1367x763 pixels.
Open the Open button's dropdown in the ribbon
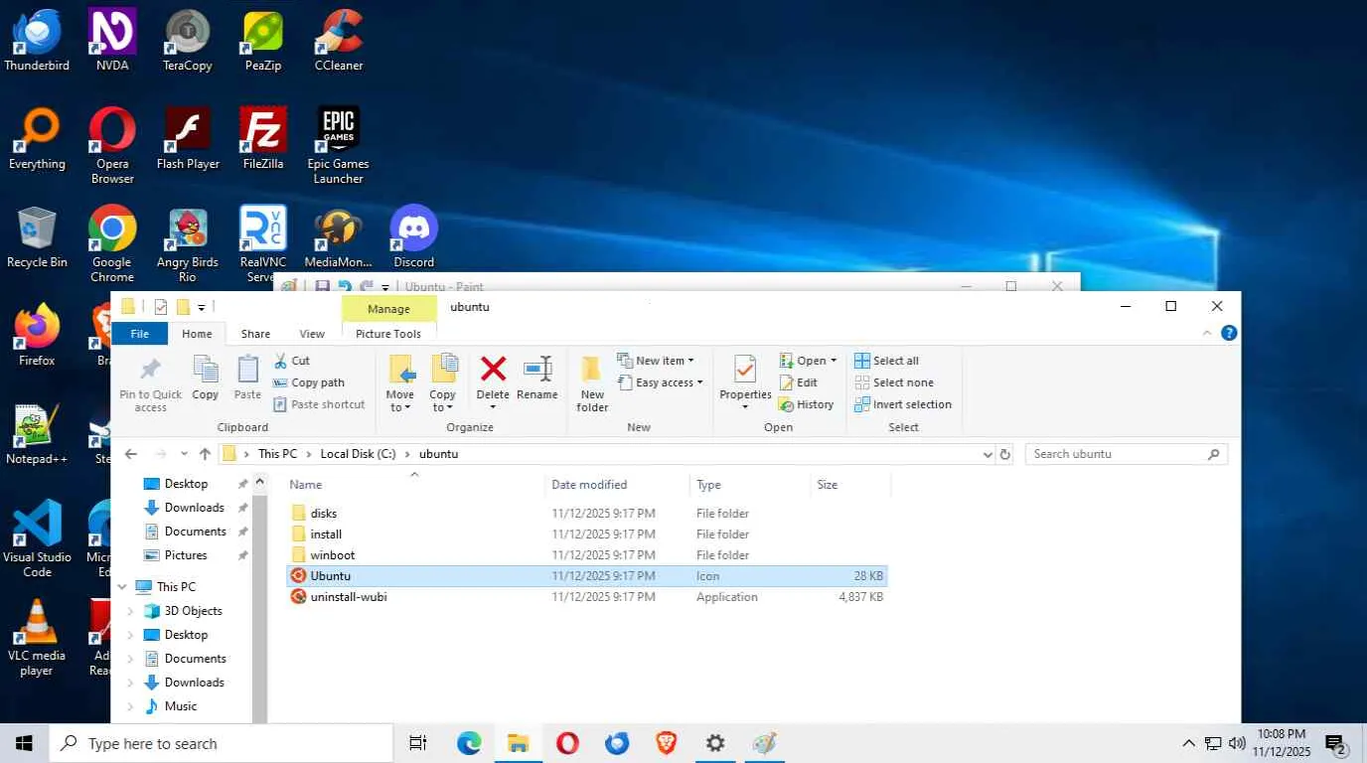pyautogui.click(x=834, y=361)
